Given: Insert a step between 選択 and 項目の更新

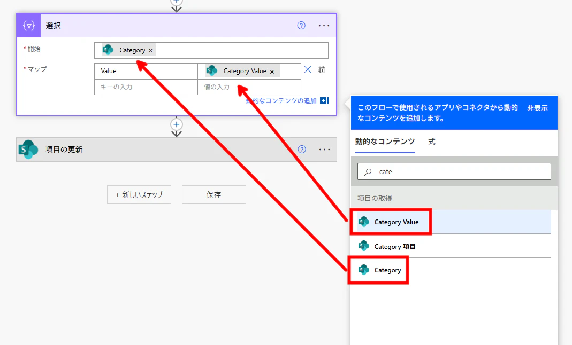Looking at the screenshot, I should pyautogui.click(x=177, y=124).
